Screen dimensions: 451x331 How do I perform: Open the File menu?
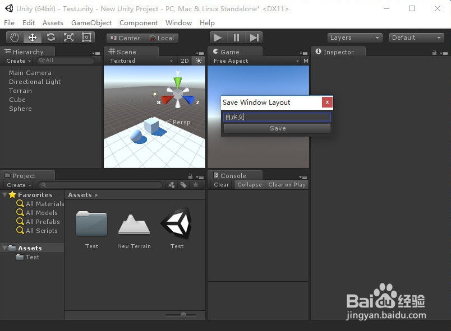9,22
